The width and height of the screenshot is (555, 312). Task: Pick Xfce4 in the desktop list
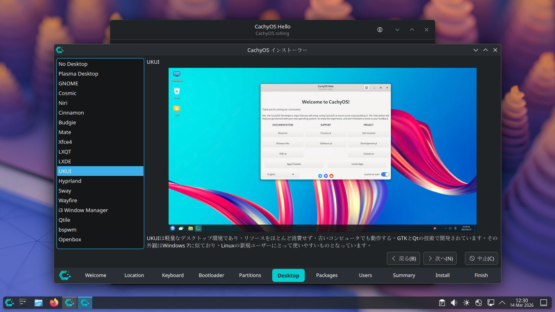(x=100, y=142)
